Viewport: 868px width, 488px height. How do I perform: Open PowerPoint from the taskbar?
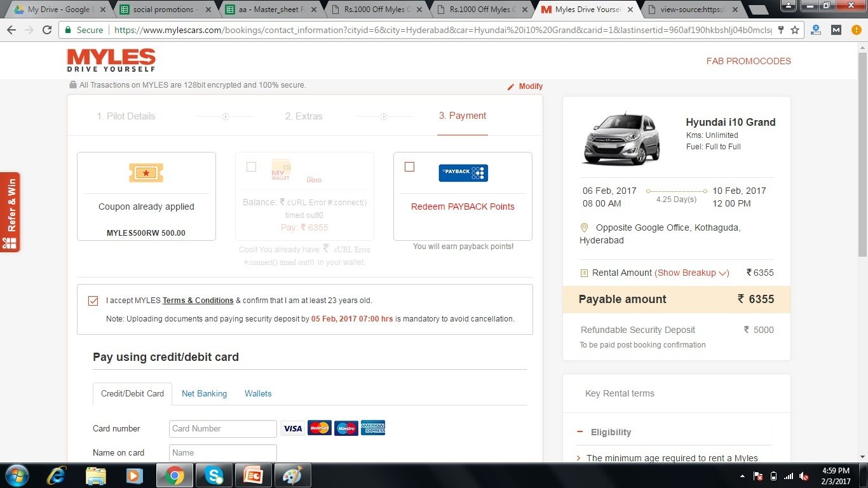coord(254,475)
